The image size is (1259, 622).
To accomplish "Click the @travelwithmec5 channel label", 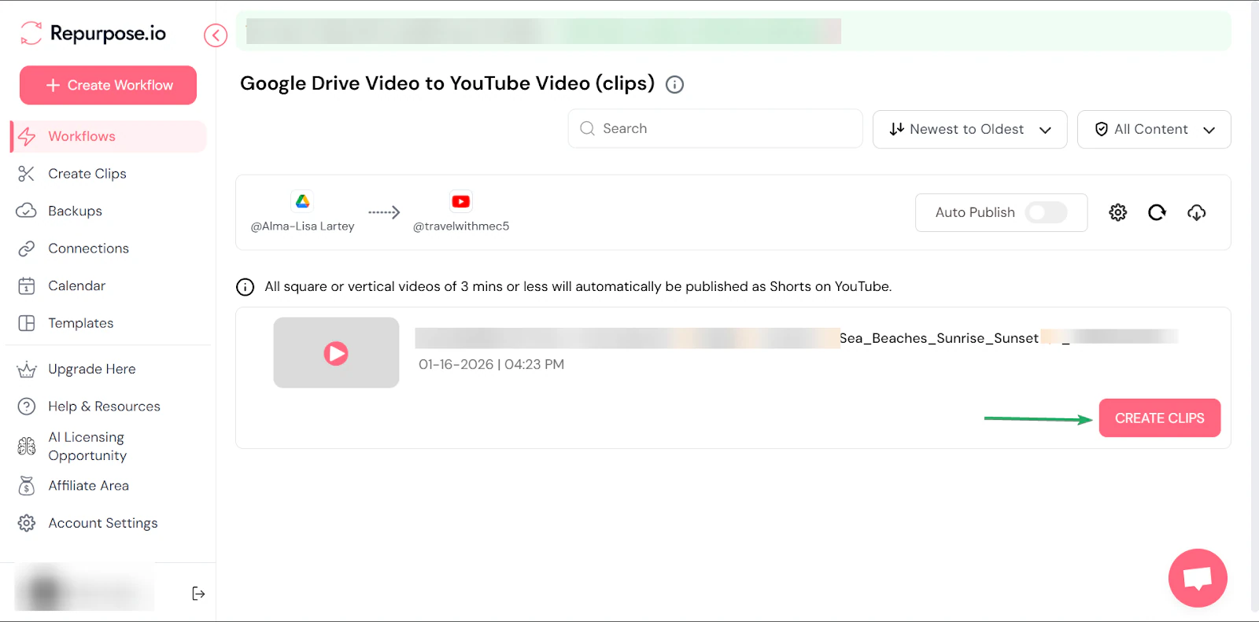I will (x=461, y=226).
